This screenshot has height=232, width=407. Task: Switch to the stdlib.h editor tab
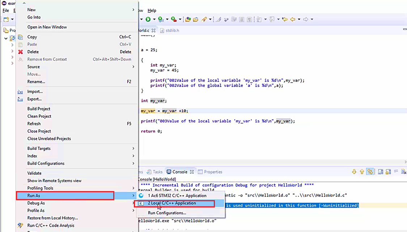[x=170, y=30]
